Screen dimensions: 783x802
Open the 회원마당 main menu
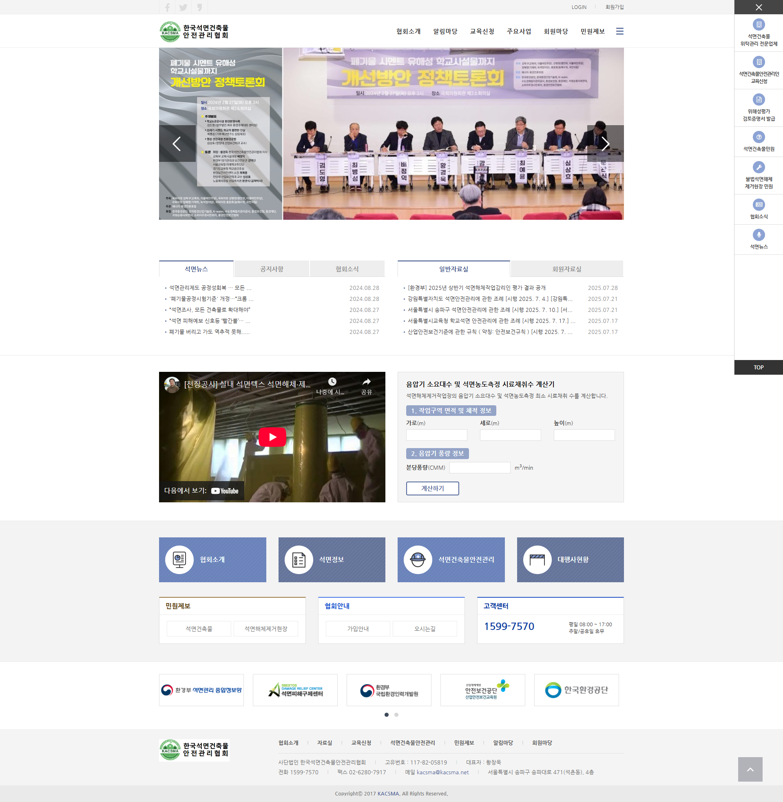pos(555,31)
